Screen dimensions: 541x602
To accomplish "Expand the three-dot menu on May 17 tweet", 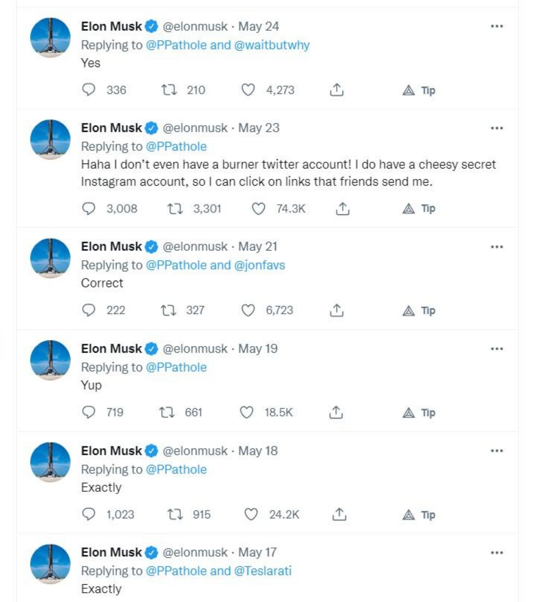I will 497,553.
